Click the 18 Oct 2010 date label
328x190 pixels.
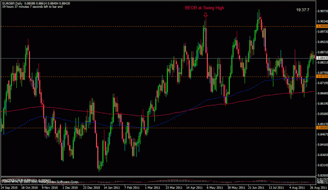[29, 187]
